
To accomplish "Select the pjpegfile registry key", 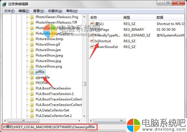I will click(43, 77).
